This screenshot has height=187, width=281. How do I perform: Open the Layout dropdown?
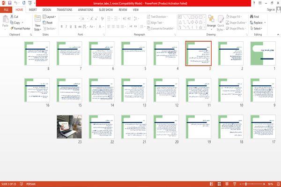click(x=49, y=17)
